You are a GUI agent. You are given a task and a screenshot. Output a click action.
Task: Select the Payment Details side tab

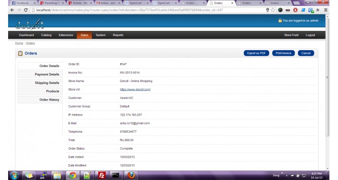[40, 74]
